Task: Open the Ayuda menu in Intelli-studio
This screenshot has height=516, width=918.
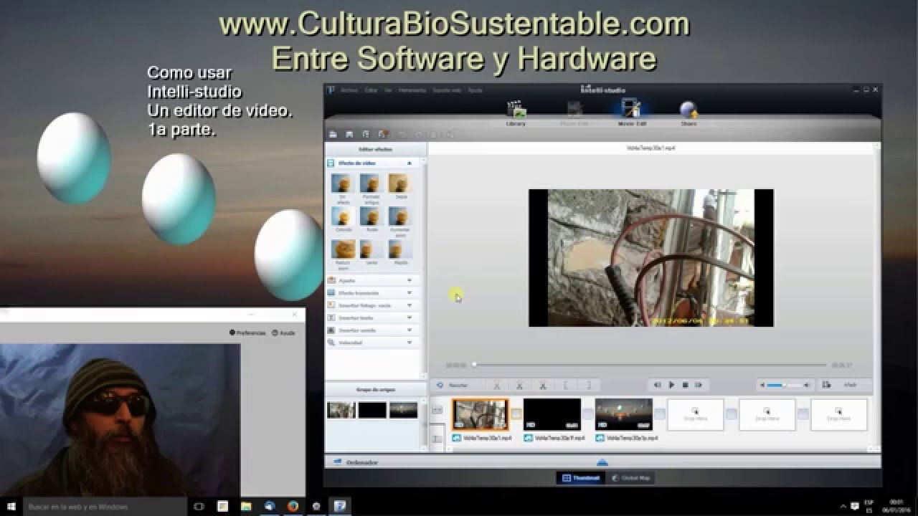Action: (475, 90)
